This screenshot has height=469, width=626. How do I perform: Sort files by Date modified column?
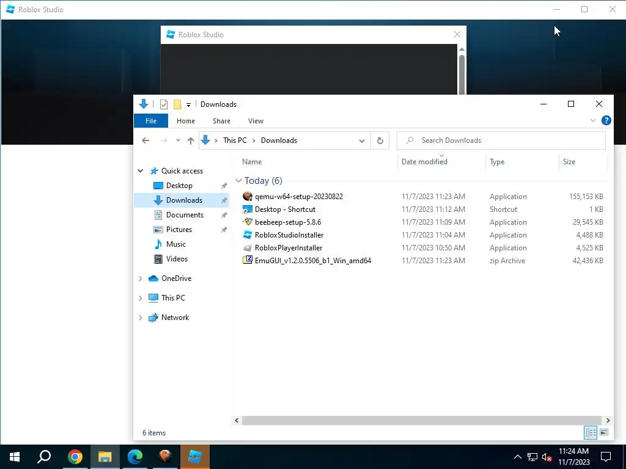(424, 161)
